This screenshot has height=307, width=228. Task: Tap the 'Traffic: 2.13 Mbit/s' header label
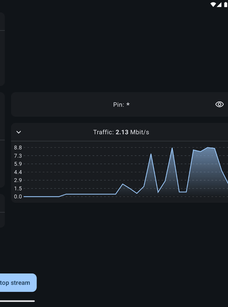point(121,132)
